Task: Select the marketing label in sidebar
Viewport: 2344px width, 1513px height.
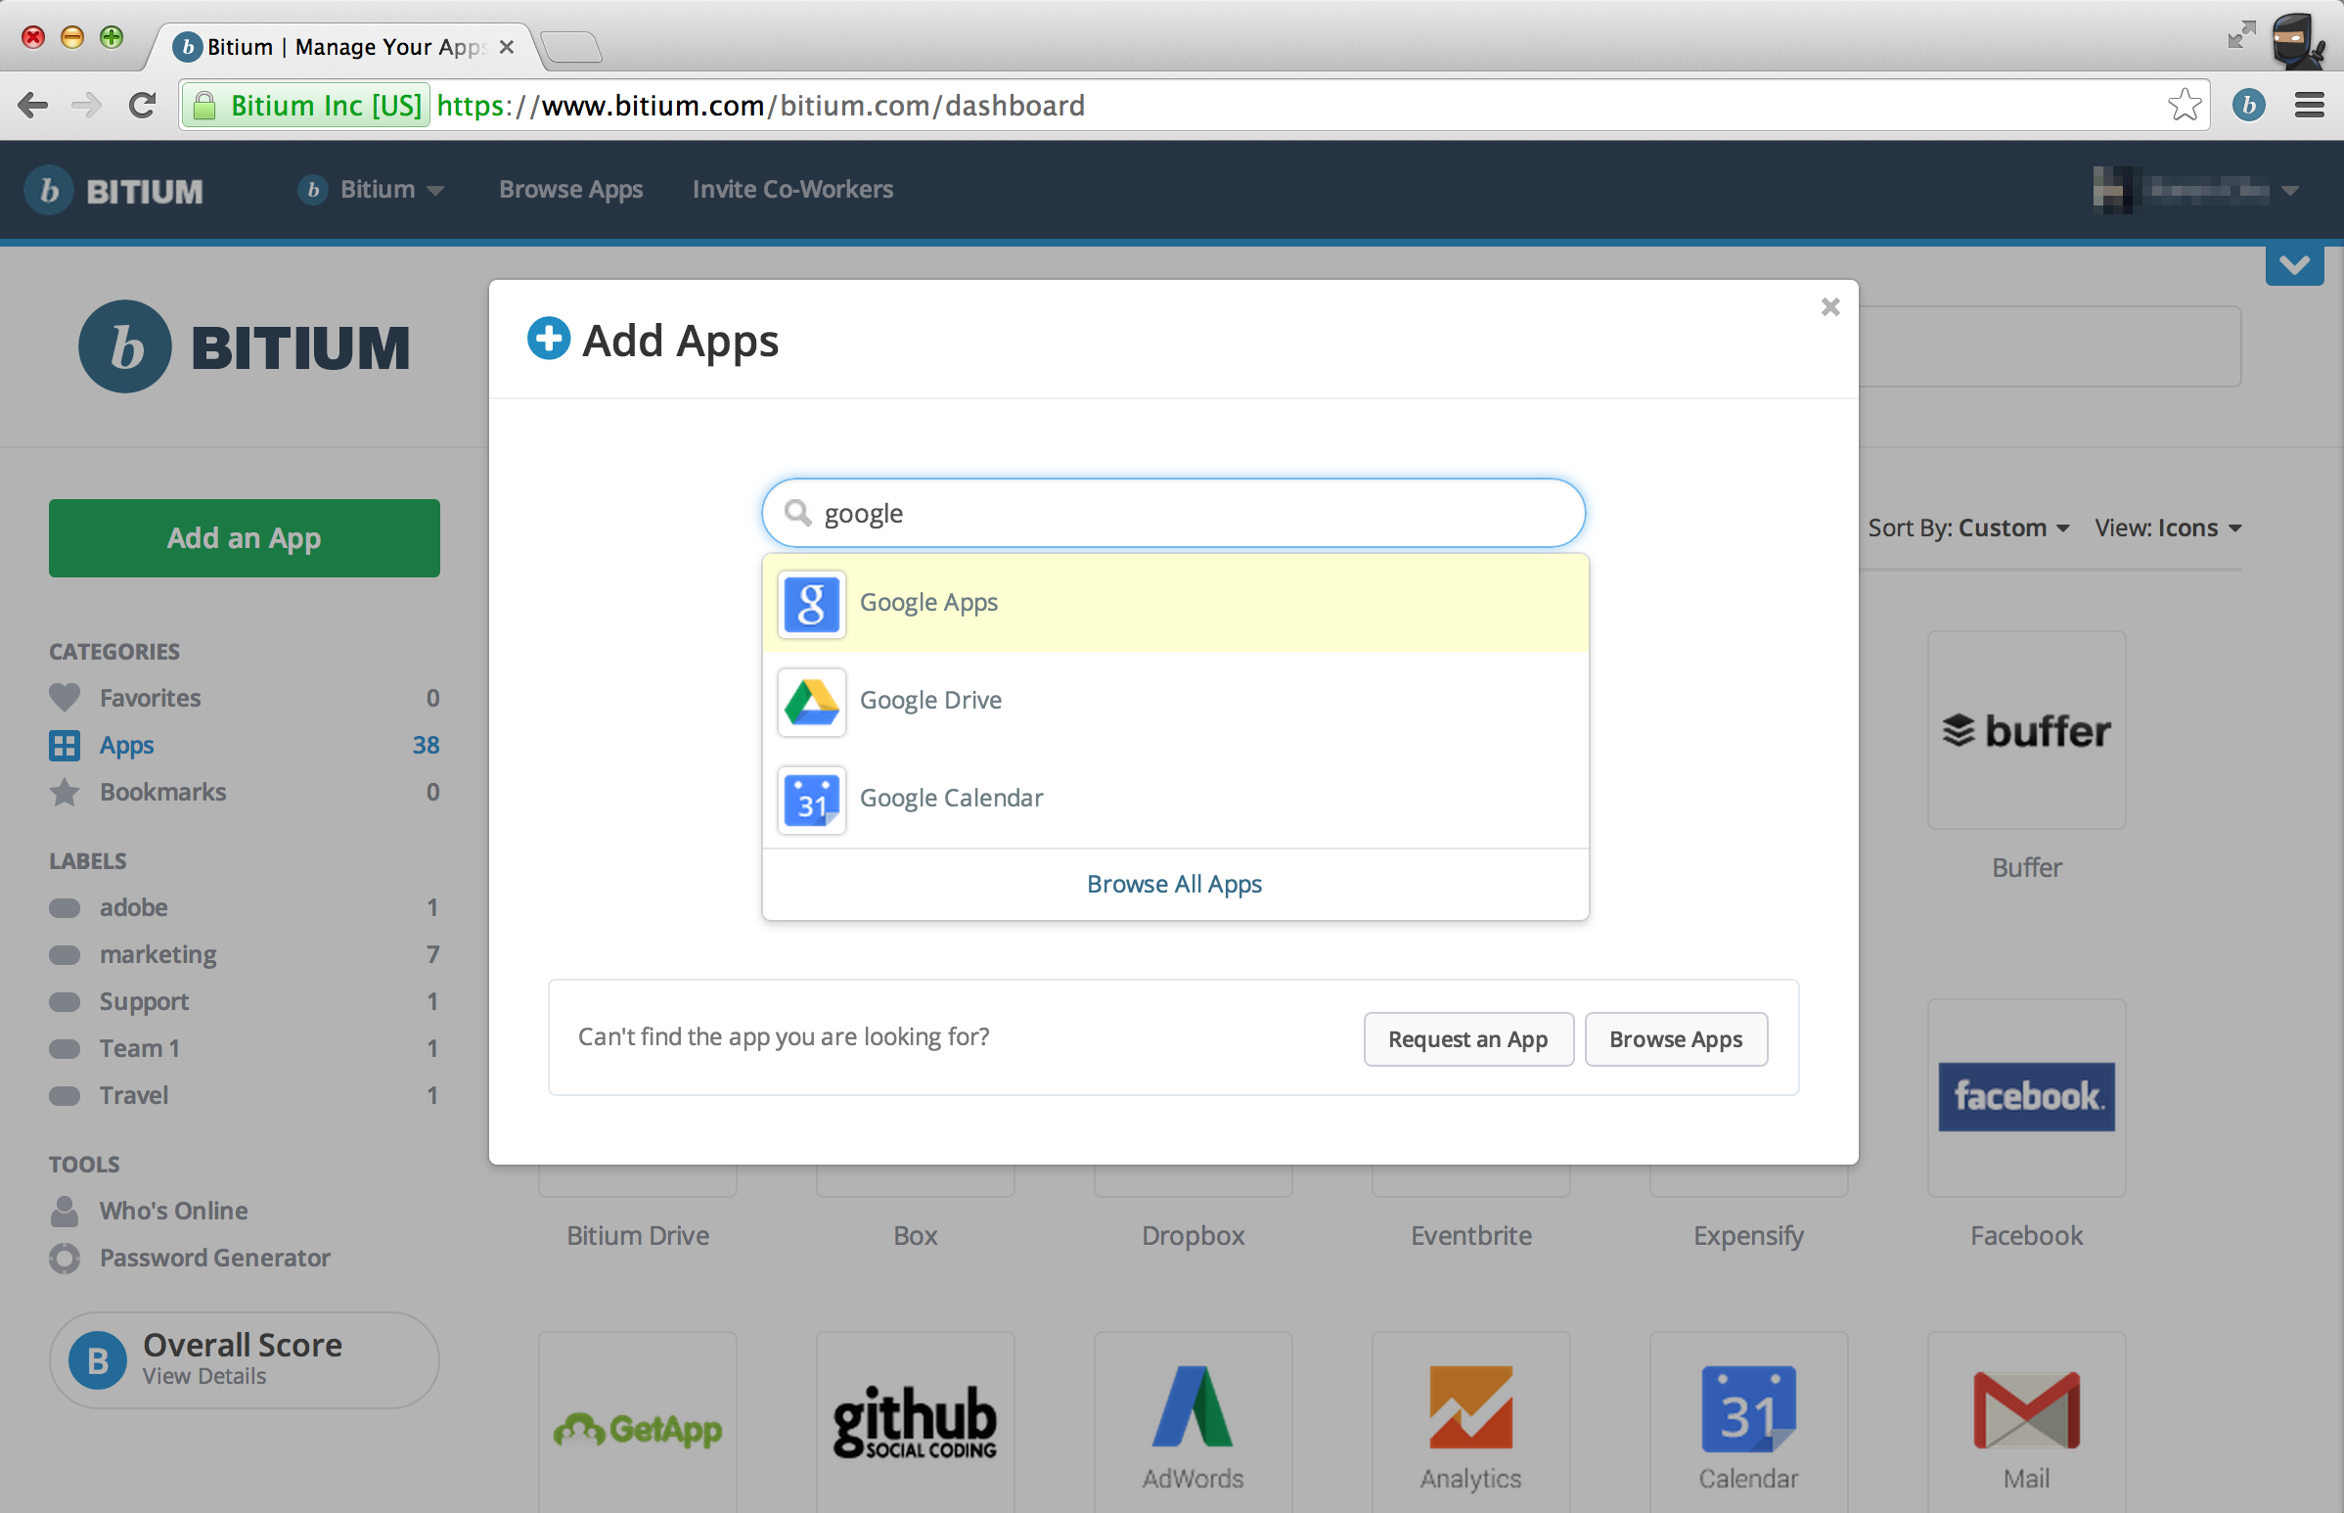Action: [x=158, y=955]
